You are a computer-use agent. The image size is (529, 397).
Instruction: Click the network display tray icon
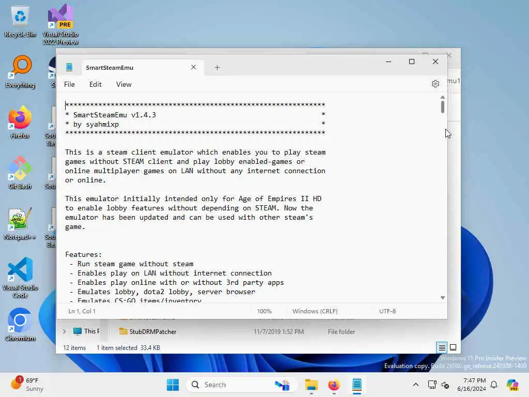click(432, 385)
